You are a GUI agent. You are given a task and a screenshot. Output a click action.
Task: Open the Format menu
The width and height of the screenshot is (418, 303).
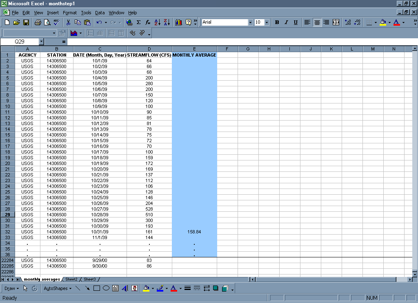point(70,13)
